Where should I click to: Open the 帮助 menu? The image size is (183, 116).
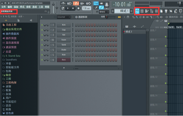coord(47,7)
